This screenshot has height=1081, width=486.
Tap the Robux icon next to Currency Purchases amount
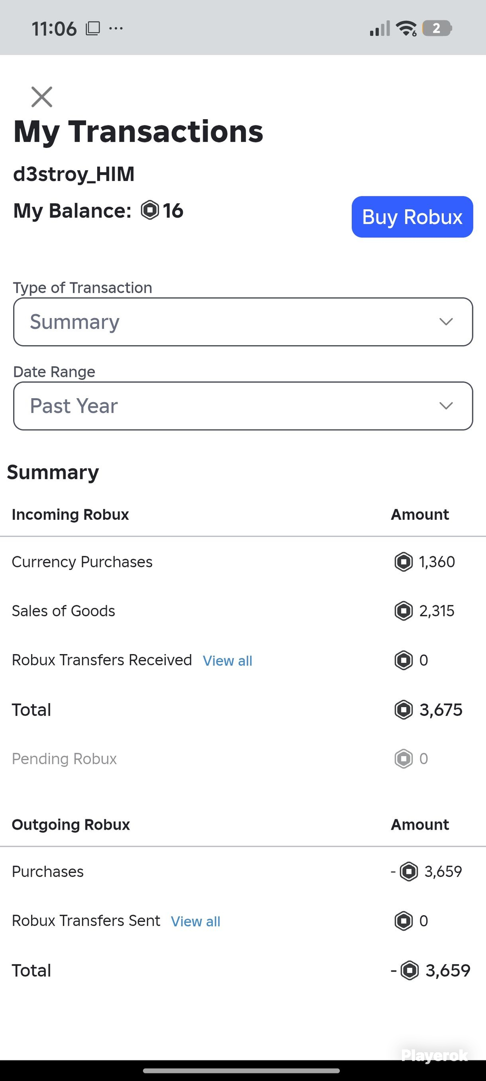(403, 562)
